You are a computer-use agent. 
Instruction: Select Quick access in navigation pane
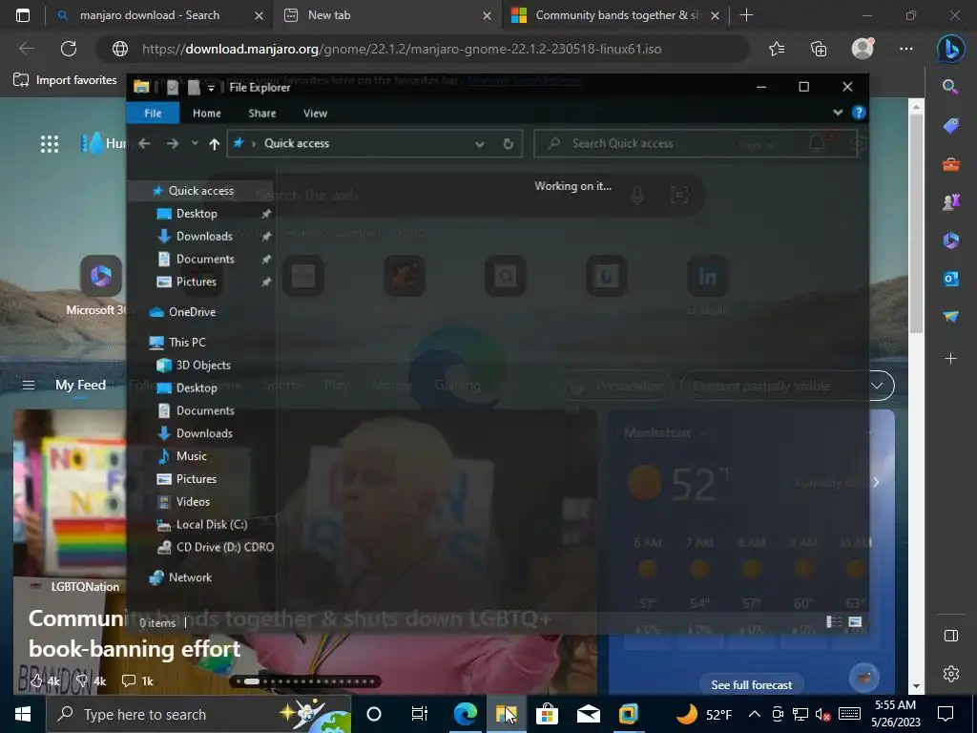click(x=200, y=191)
